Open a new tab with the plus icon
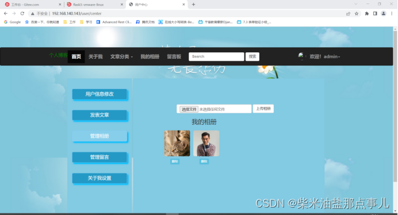The width and height of the screenshot is (398, 215). (x=193, y=5)
